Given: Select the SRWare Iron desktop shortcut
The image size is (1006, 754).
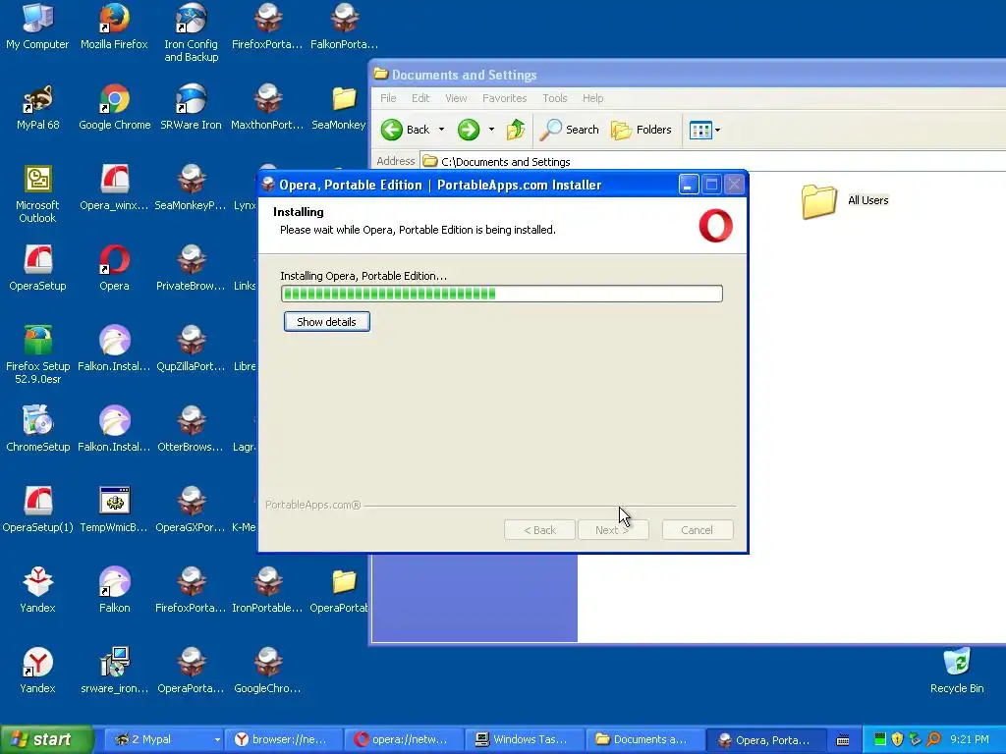Looking at the screenshot, I should [192, 107].
